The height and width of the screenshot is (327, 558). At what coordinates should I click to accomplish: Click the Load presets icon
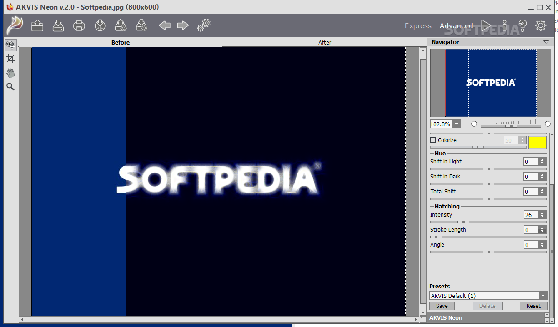point(121,25)
